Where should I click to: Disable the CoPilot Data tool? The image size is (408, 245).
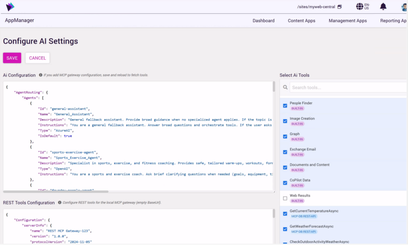(285, 183)
